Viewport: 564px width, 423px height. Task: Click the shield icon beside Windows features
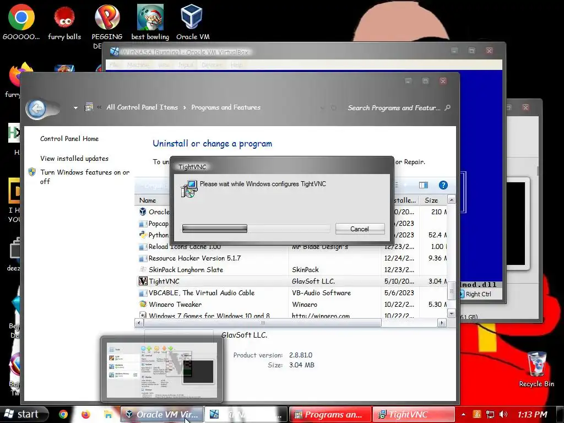tap(32, 172)
